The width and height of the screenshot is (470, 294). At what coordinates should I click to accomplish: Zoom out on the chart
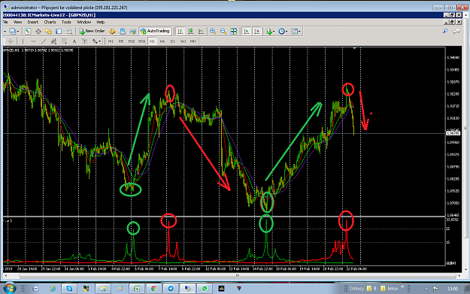pos(223,31)
